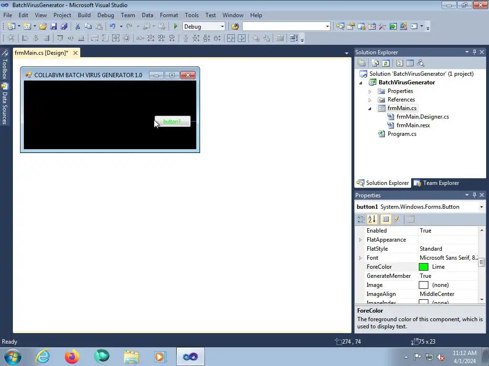Click the Image property empty swatch

424,285
